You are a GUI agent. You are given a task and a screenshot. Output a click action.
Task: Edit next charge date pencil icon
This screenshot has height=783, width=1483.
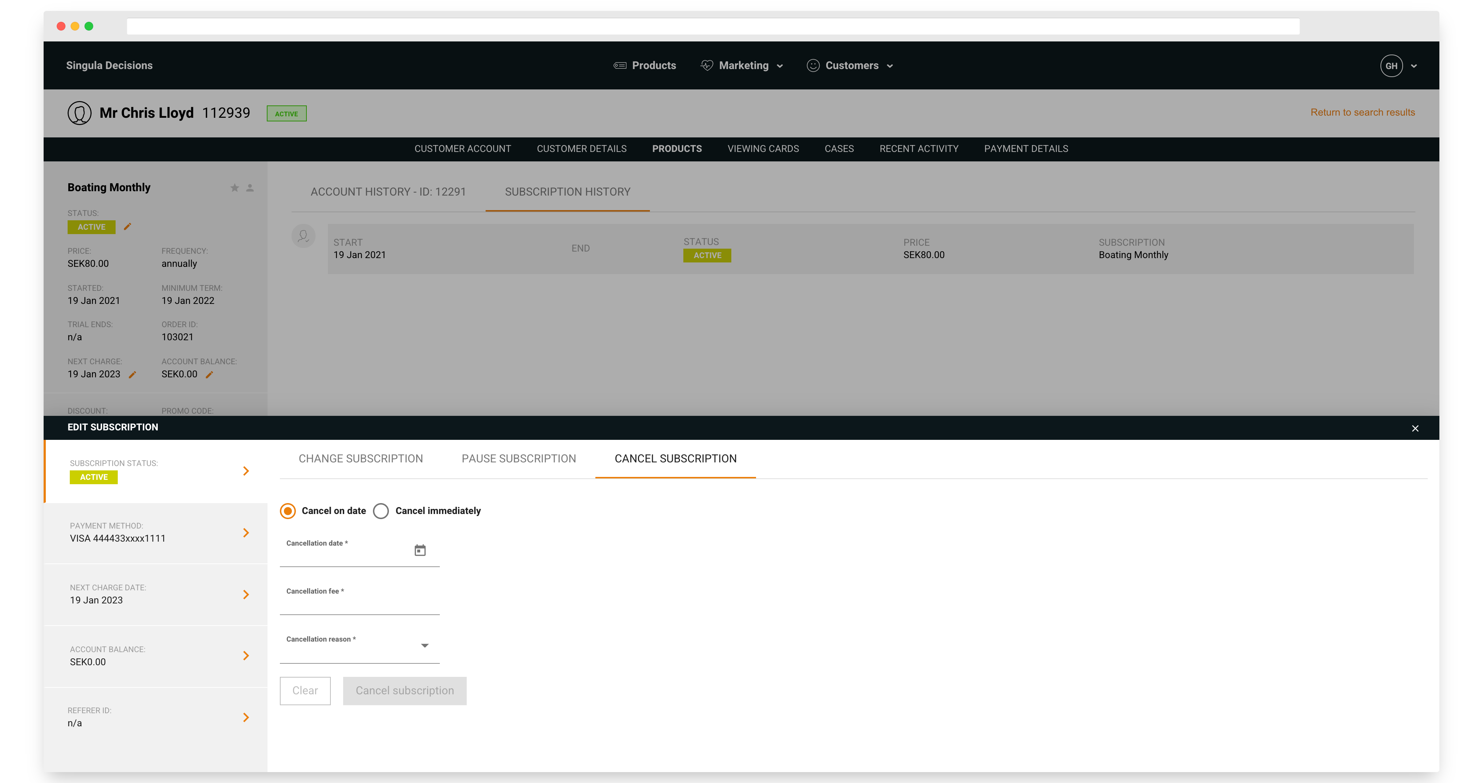(132, 375)
